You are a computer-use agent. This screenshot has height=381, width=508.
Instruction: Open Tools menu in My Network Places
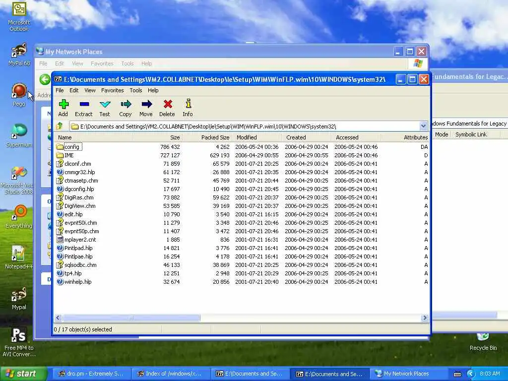(127, 63)
